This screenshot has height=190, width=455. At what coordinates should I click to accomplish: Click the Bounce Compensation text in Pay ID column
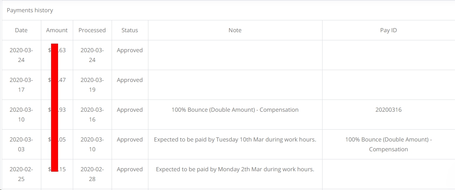388,144
